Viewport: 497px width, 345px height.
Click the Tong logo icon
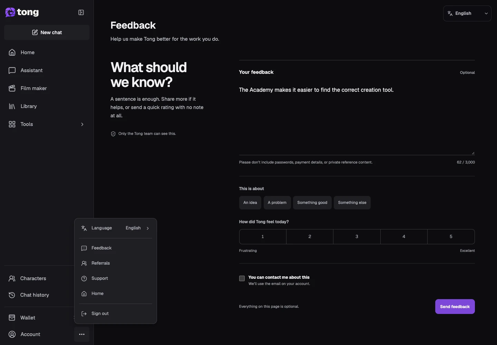[10, 12]
